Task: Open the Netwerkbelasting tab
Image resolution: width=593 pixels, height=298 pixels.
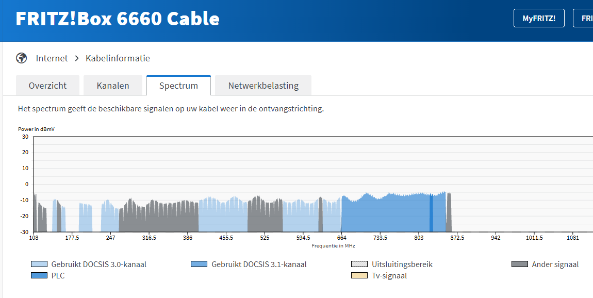Action: point(263,86)
